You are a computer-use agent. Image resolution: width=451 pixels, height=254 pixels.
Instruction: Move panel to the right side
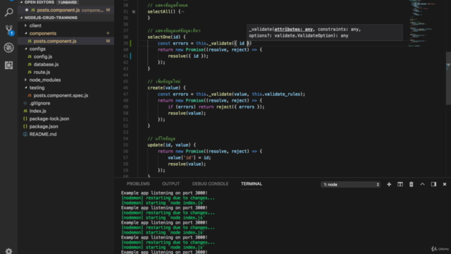coord(433,184)
